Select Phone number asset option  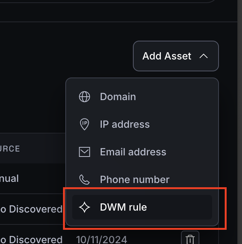142,180
